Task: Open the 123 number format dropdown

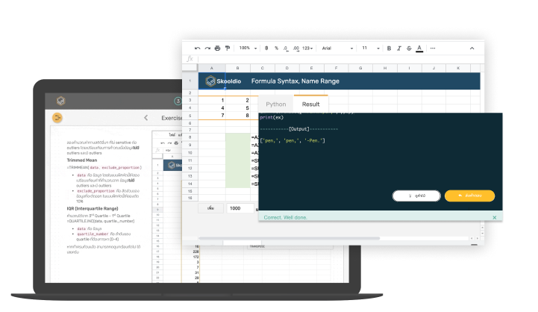Action: tap(307, 48)
